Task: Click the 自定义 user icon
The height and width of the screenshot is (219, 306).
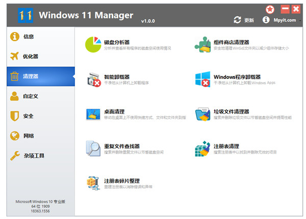Action: [x=14, y=96]
